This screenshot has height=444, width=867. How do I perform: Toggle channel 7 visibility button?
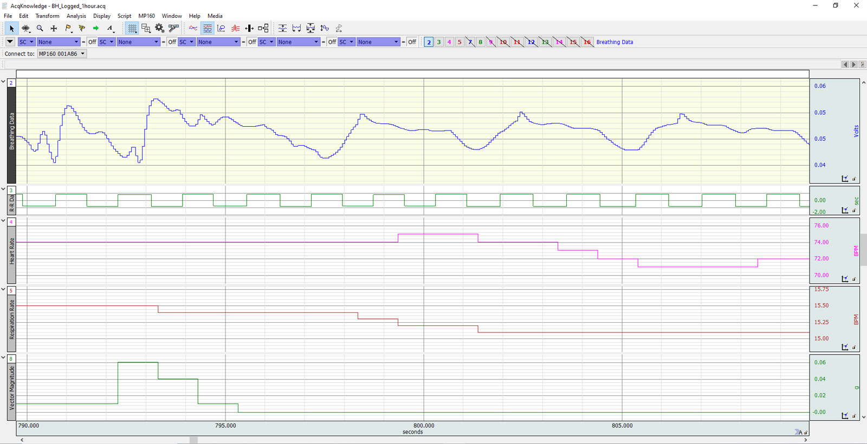tap(470, 42)
